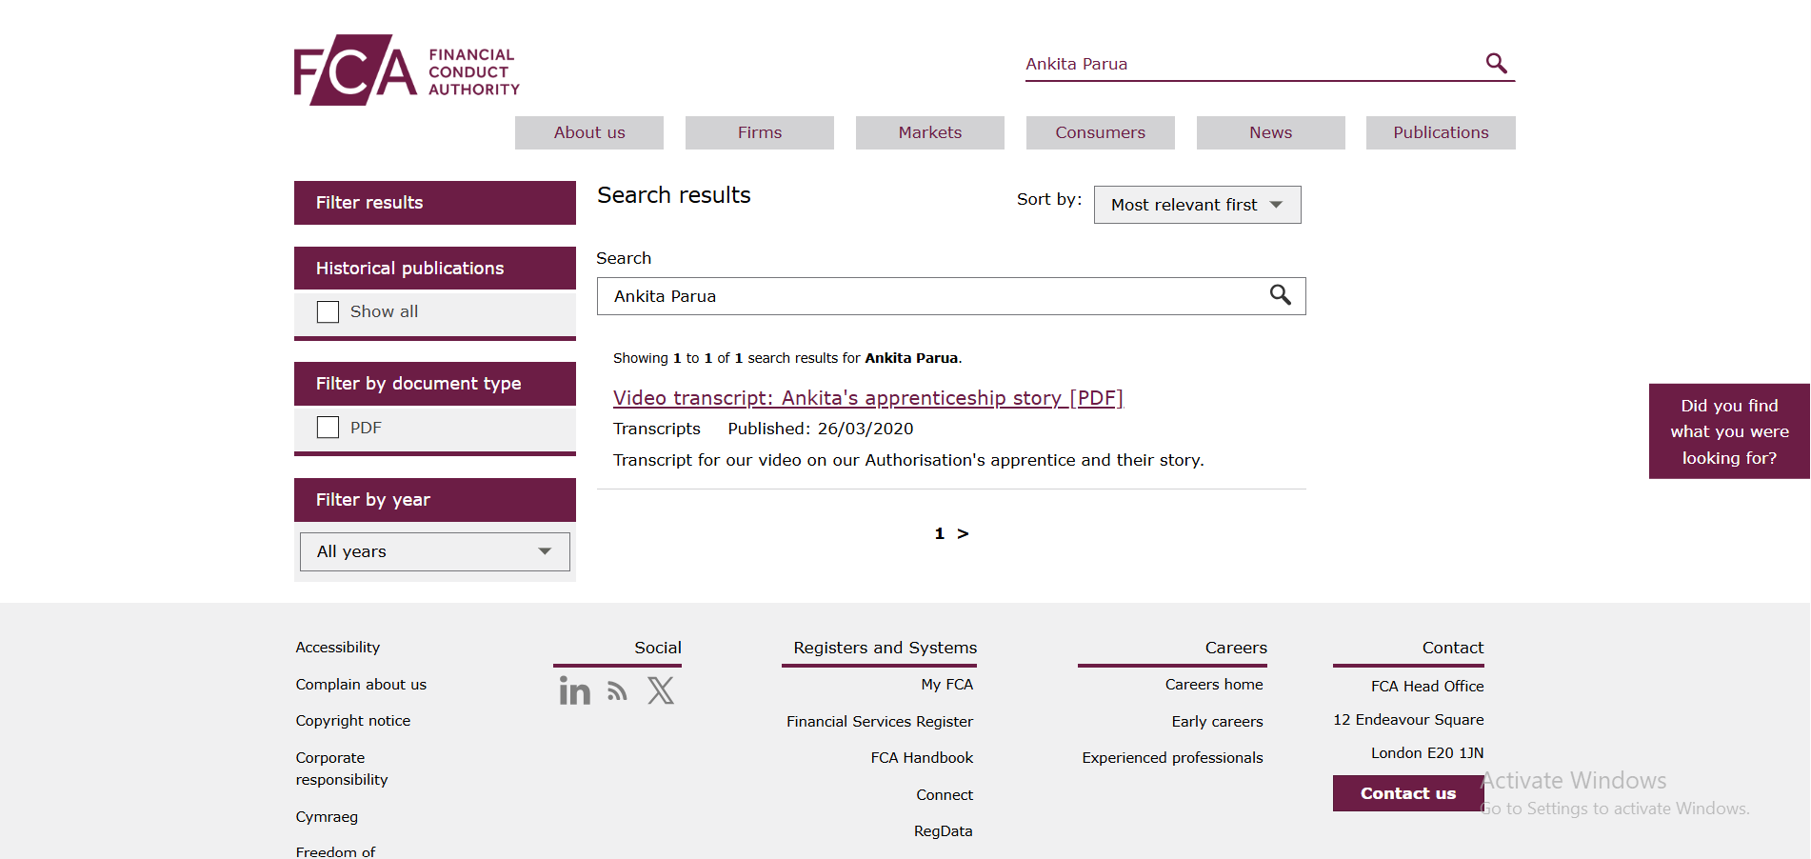This screenshot has width=1811, height=859.
Task: Open the Experienced professionals link
Action: pyautogui.click(x=1173, y=758)
